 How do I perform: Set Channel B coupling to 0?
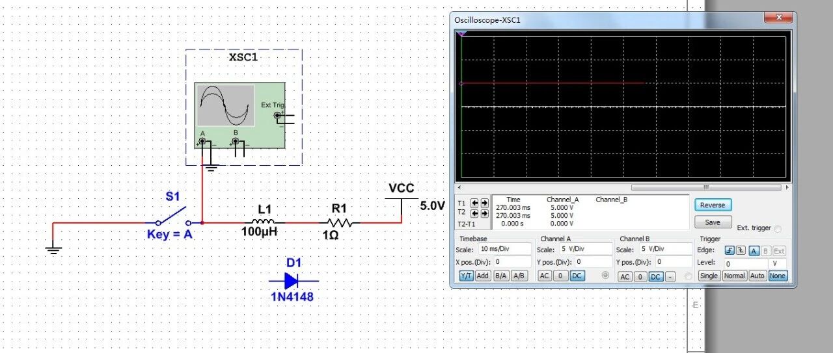tap(640, 277)
